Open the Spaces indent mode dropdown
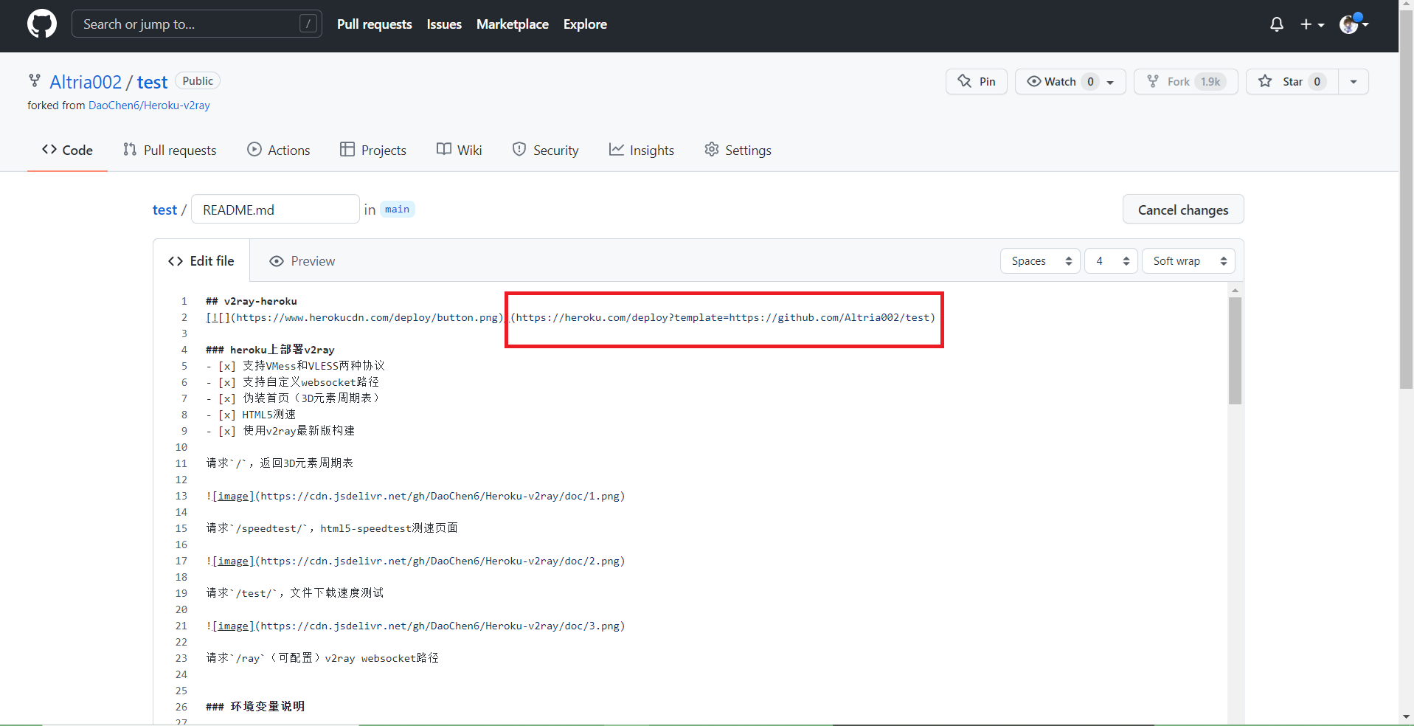Viewport: 1414px width, 726px height. 1041,261
